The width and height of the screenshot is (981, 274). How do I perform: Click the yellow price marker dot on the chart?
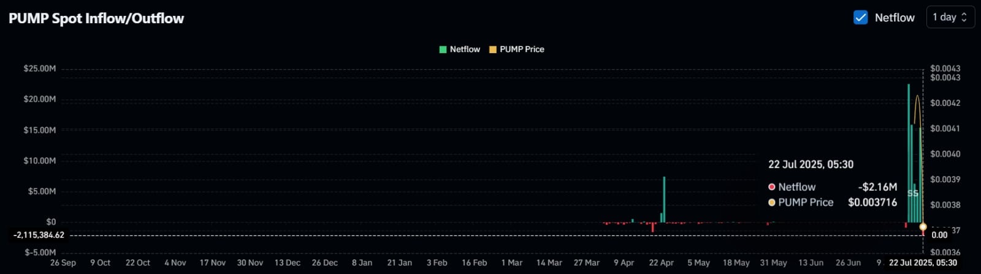923,227
